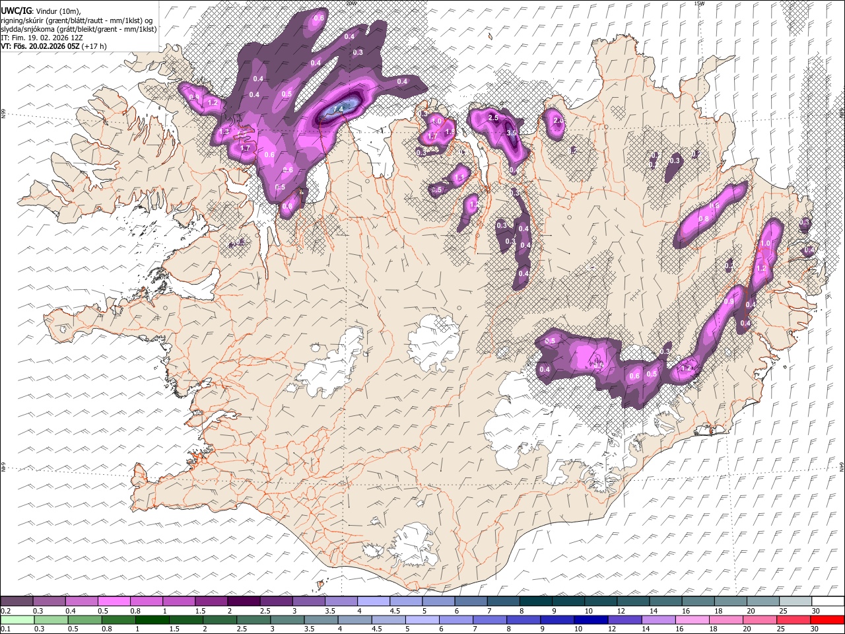845x634 pixels.
Task: Select the deep blue 10 rain scale swatch
Action: [591, 620]
